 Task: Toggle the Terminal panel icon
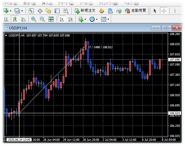click(x=57, y=11)
